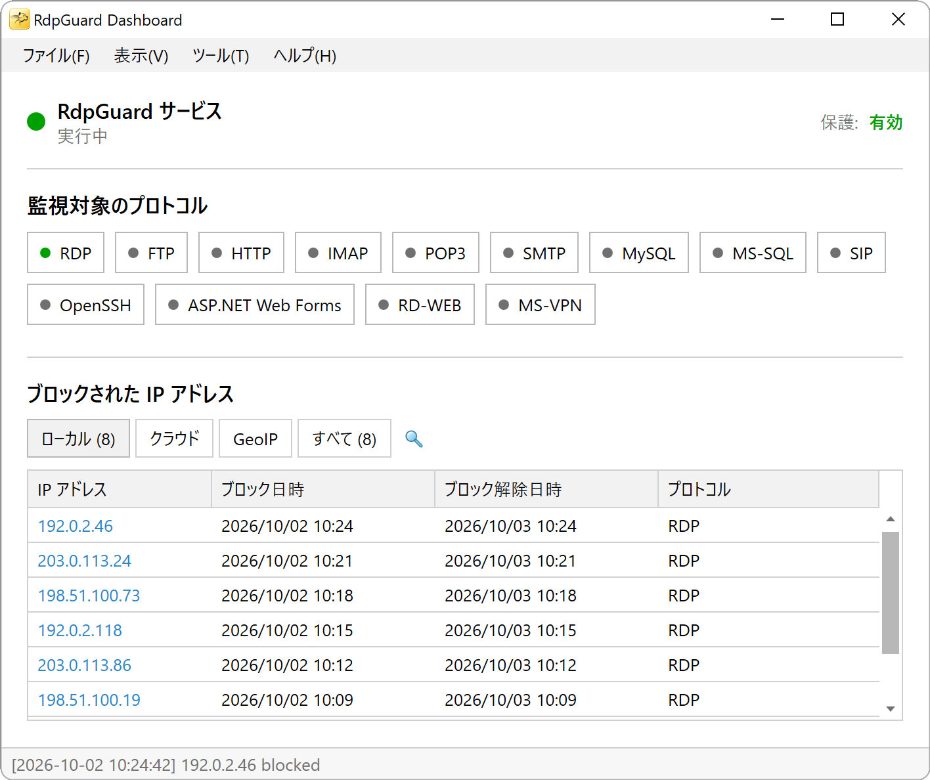Viewport: 930px width, 780px height.
Task: Click the table scrollbar down arrow
Action: click(x=891, y=708)
